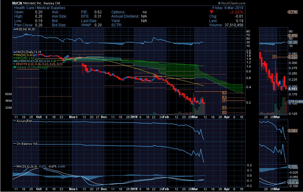Click the header Volume: 37,510,456 value
The height and width of the screenshot is (192, 303).
[x=234, y=25]
